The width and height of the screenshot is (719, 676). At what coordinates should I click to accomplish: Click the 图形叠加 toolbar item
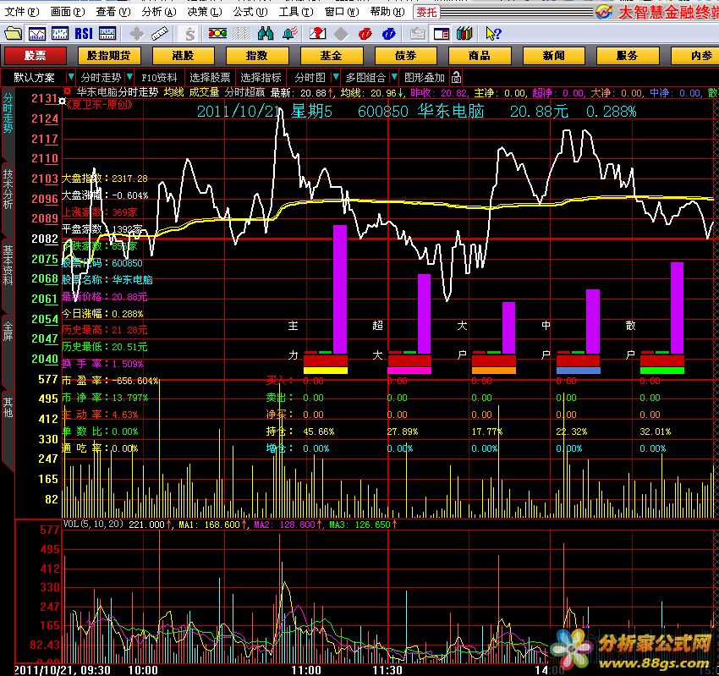point(424,78)
